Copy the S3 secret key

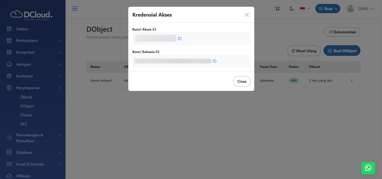coord(215,61)
